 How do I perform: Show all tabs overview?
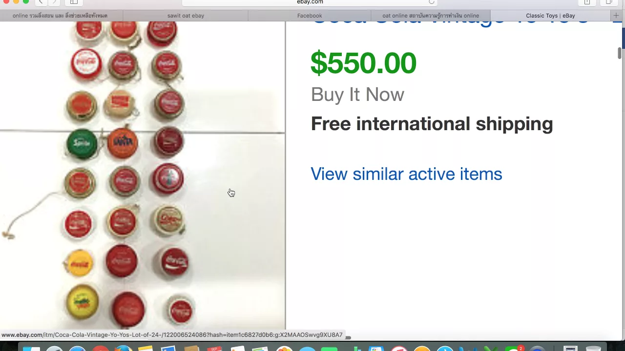point(609,2)
